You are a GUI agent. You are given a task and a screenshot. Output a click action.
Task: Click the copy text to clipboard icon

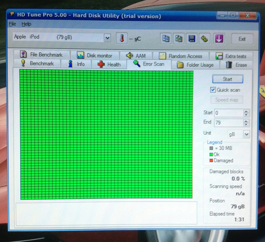[165, 39]
